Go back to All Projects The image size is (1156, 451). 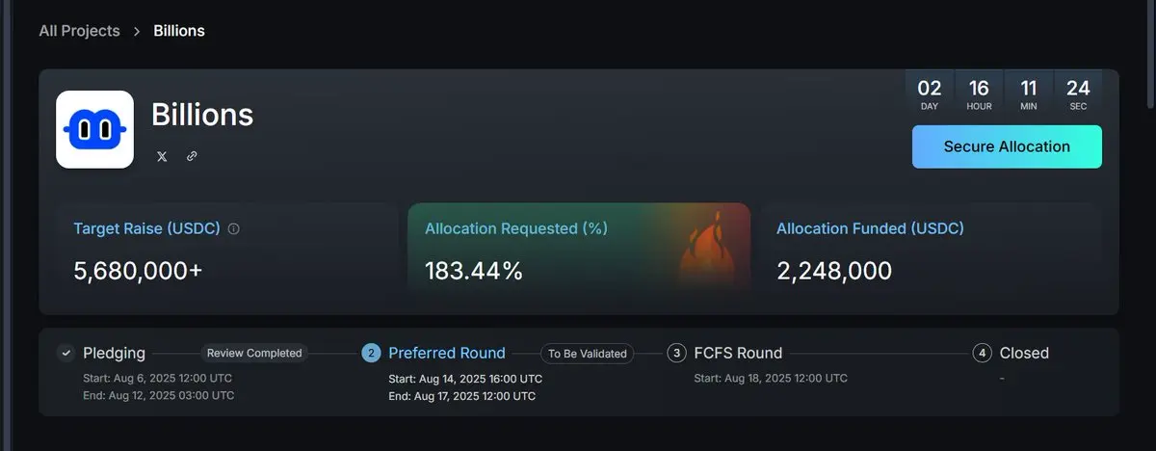pyautogui.click(x=79, y=31)
